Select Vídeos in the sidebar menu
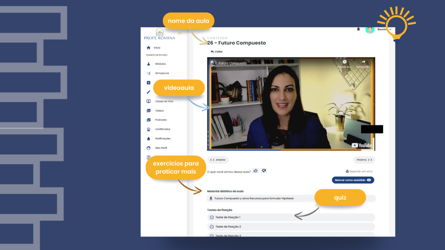 pyautogui.click(x=159, y=111)
